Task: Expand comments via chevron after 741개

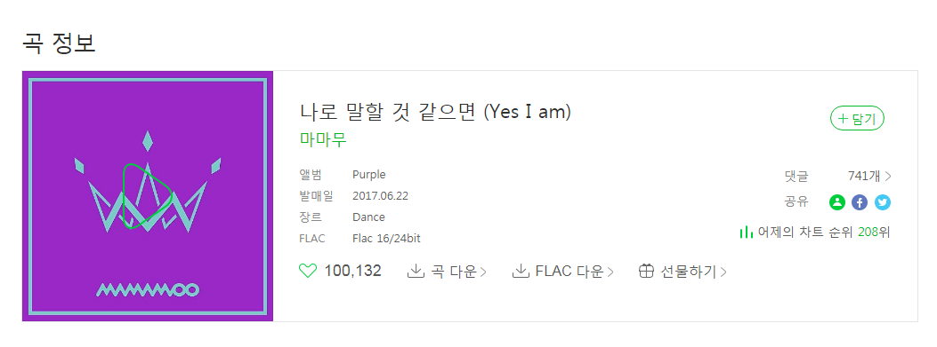Action: (888, 176)
